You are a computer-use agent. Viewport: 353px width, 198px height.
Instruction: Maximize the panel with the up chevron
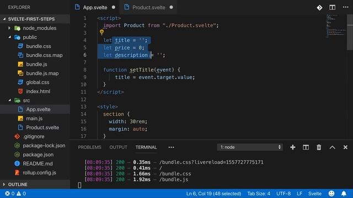[x=332, y=147]
